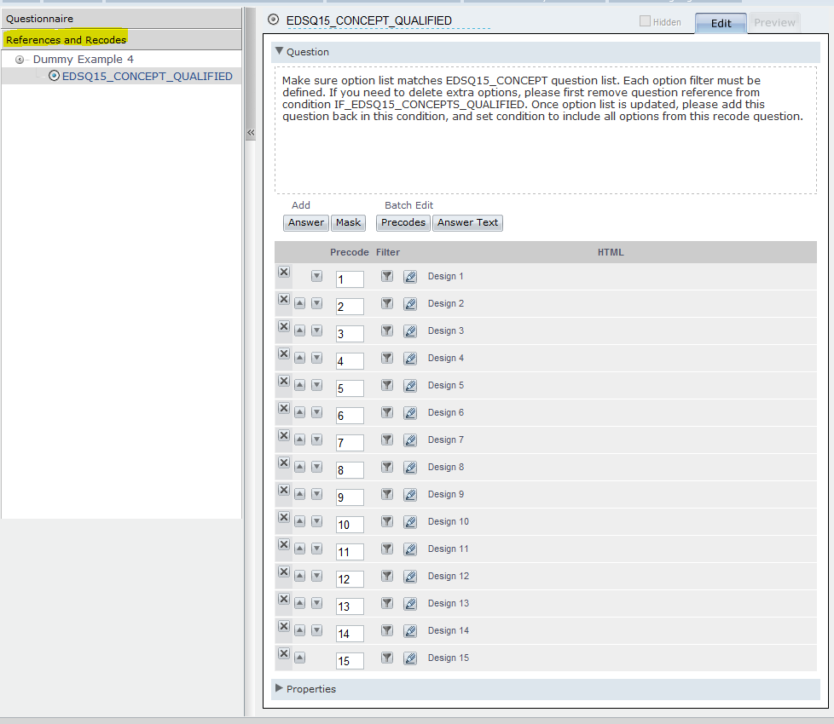Viewport: 834px width, 724px height.
Task: Click the question instruction text area
Action: point(546,130)
